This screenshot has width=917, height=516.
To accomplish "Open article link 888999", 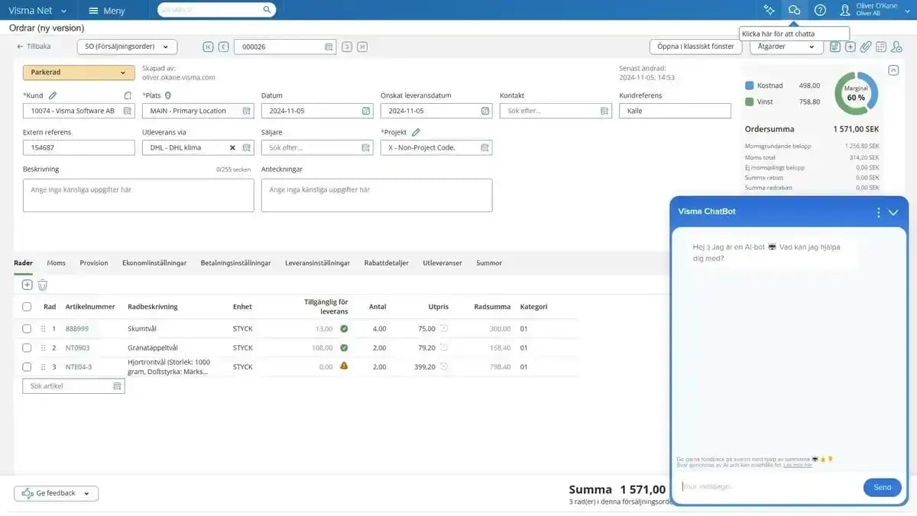I will (x=77, y=329).
